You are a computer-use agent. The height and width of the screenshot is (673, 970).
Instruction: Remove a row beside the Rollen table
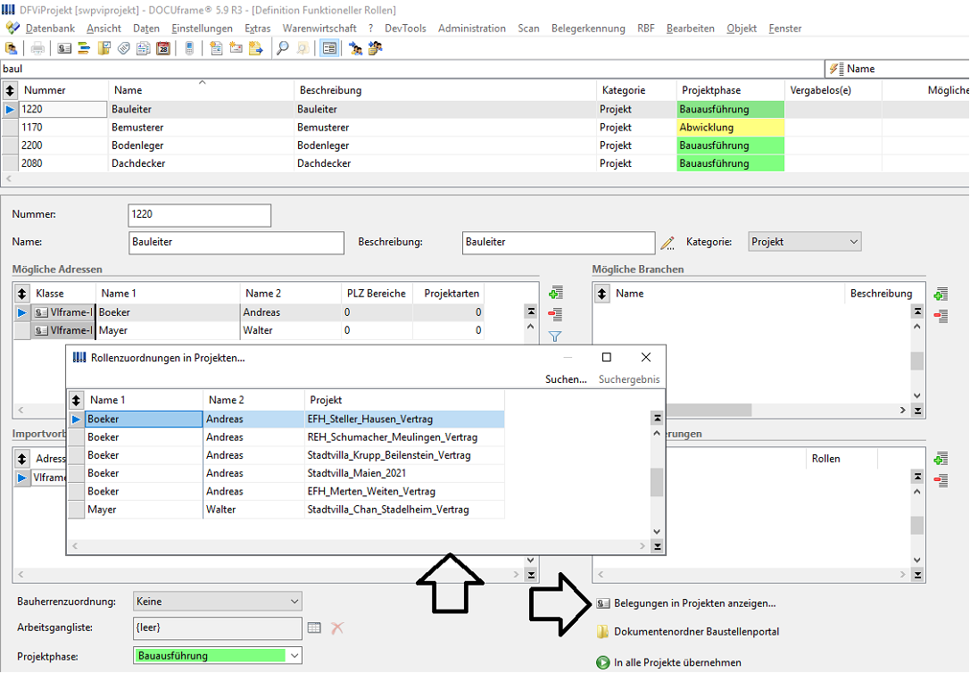[941, 480]
